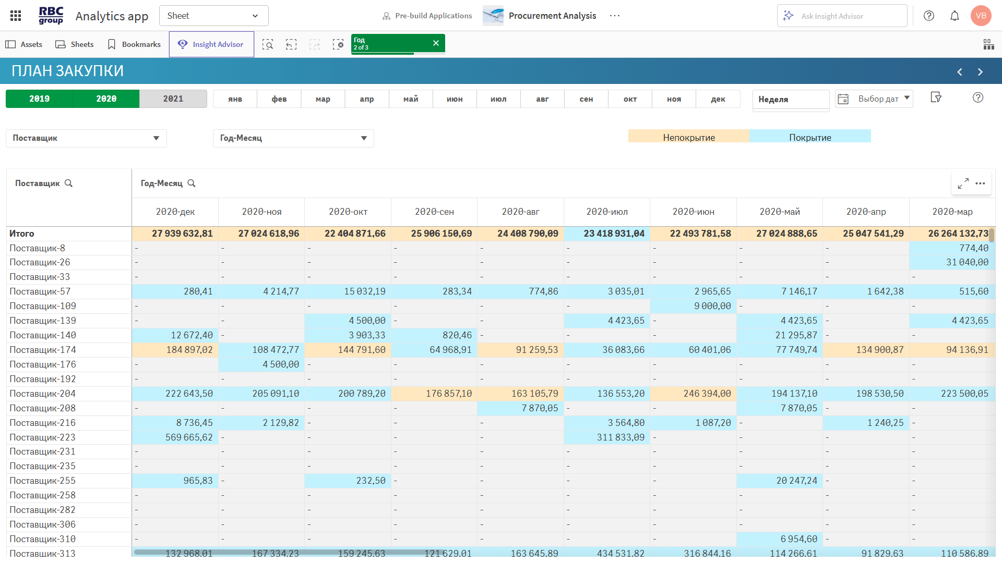This screenshot has height=563, width=1002.
Task: Open the Sheets panel
Action: coord(75,44)
